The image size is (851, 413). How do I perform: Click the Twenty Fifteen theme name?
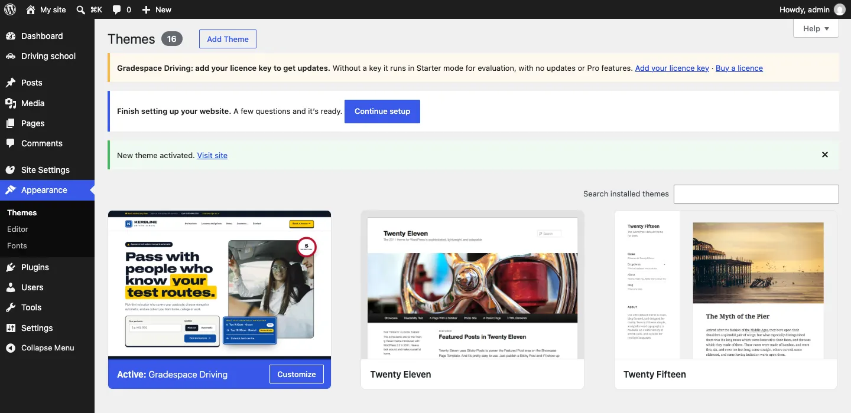(655, 374)
